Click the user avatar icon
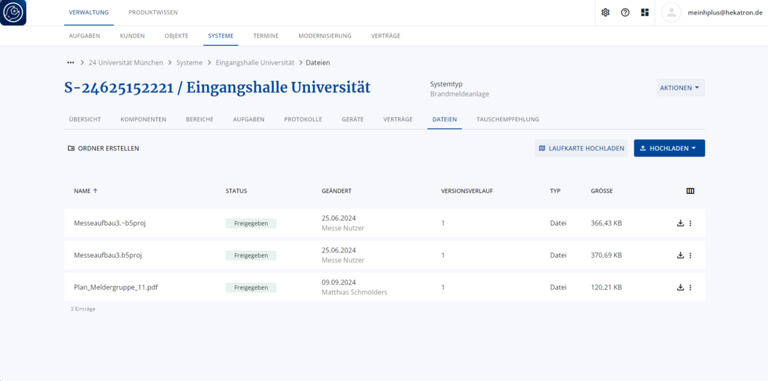The width and height of the screenshot is (768, 381). coord(671,13)
